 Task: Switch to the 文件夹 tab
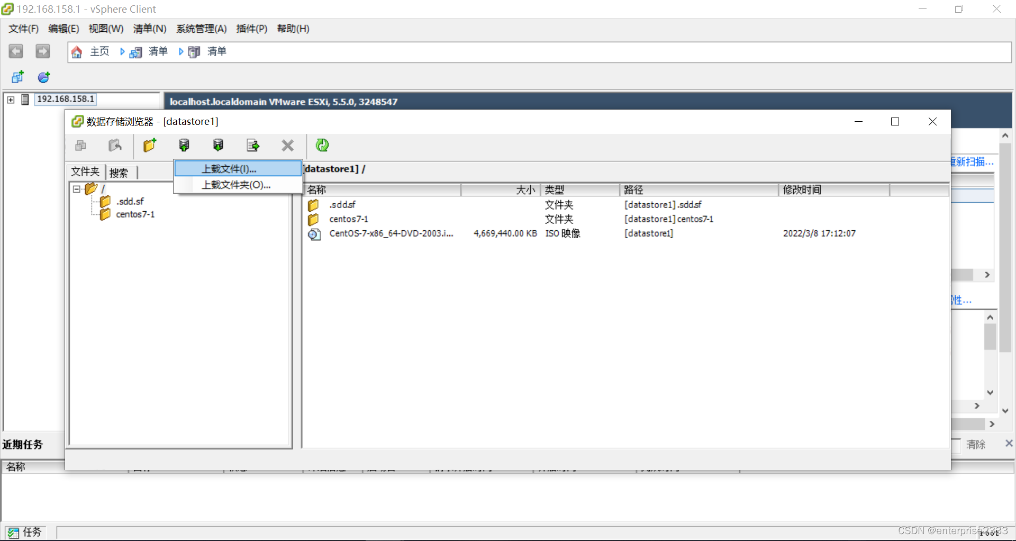click(86, 172)
